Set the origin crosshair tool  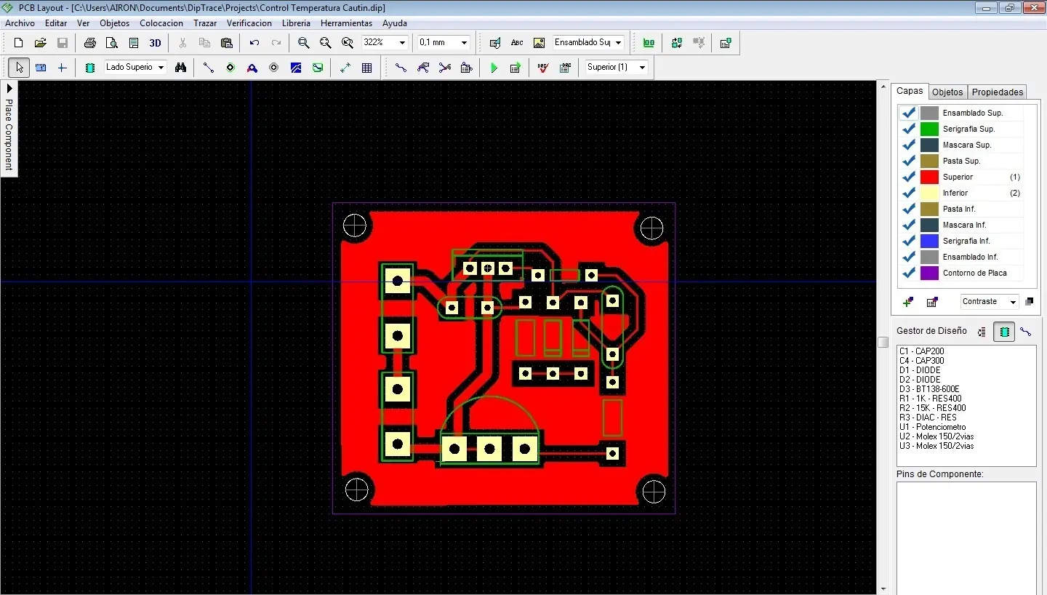coord(63,68)
